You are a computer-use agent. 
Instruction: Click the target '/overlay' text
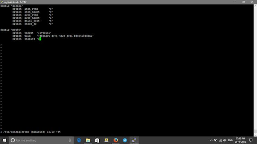pyautogui.click(x=38, y=33)
